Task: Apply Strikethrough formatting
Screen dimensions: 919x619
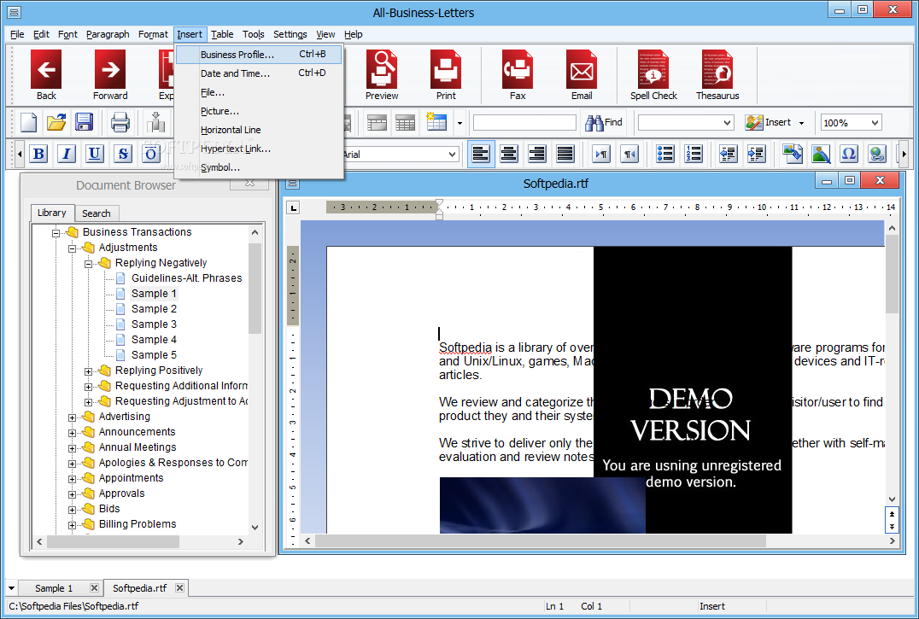Action: click(122, 154)
